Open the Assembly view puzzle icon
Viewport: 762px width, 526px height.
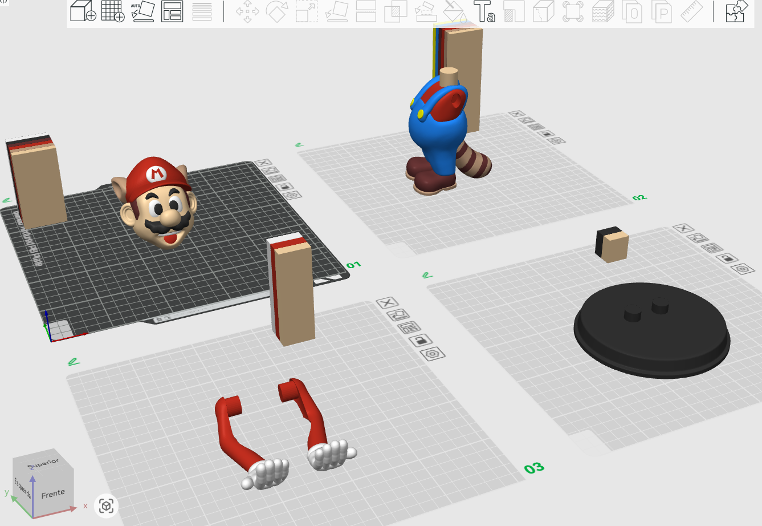[736, 11]
